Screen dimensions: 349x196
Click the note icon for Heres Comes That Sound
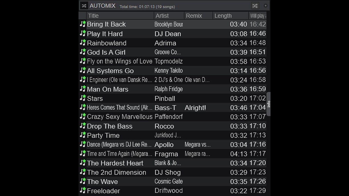(x=83, y=107)
